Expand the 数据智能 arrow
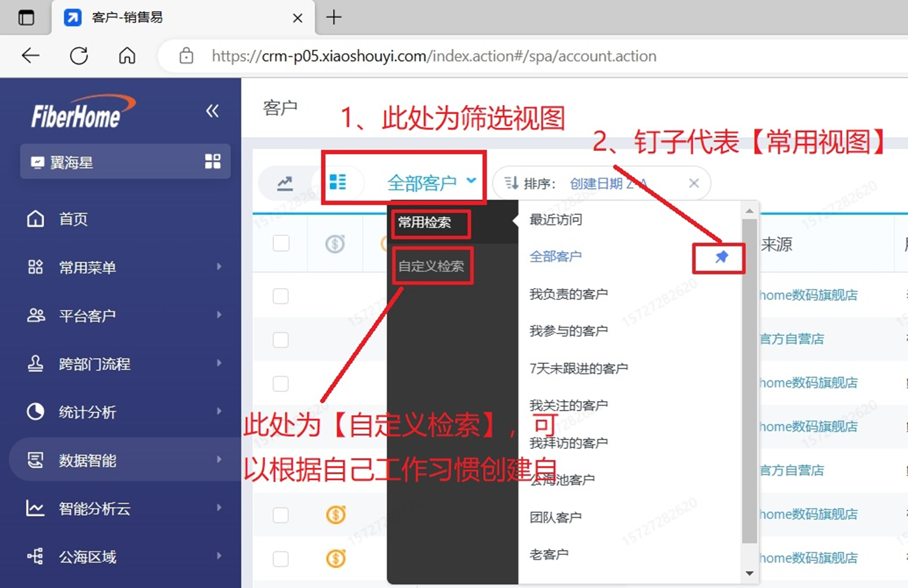Image resolution: width=908 pixels, height=588 pixels. 219,460
